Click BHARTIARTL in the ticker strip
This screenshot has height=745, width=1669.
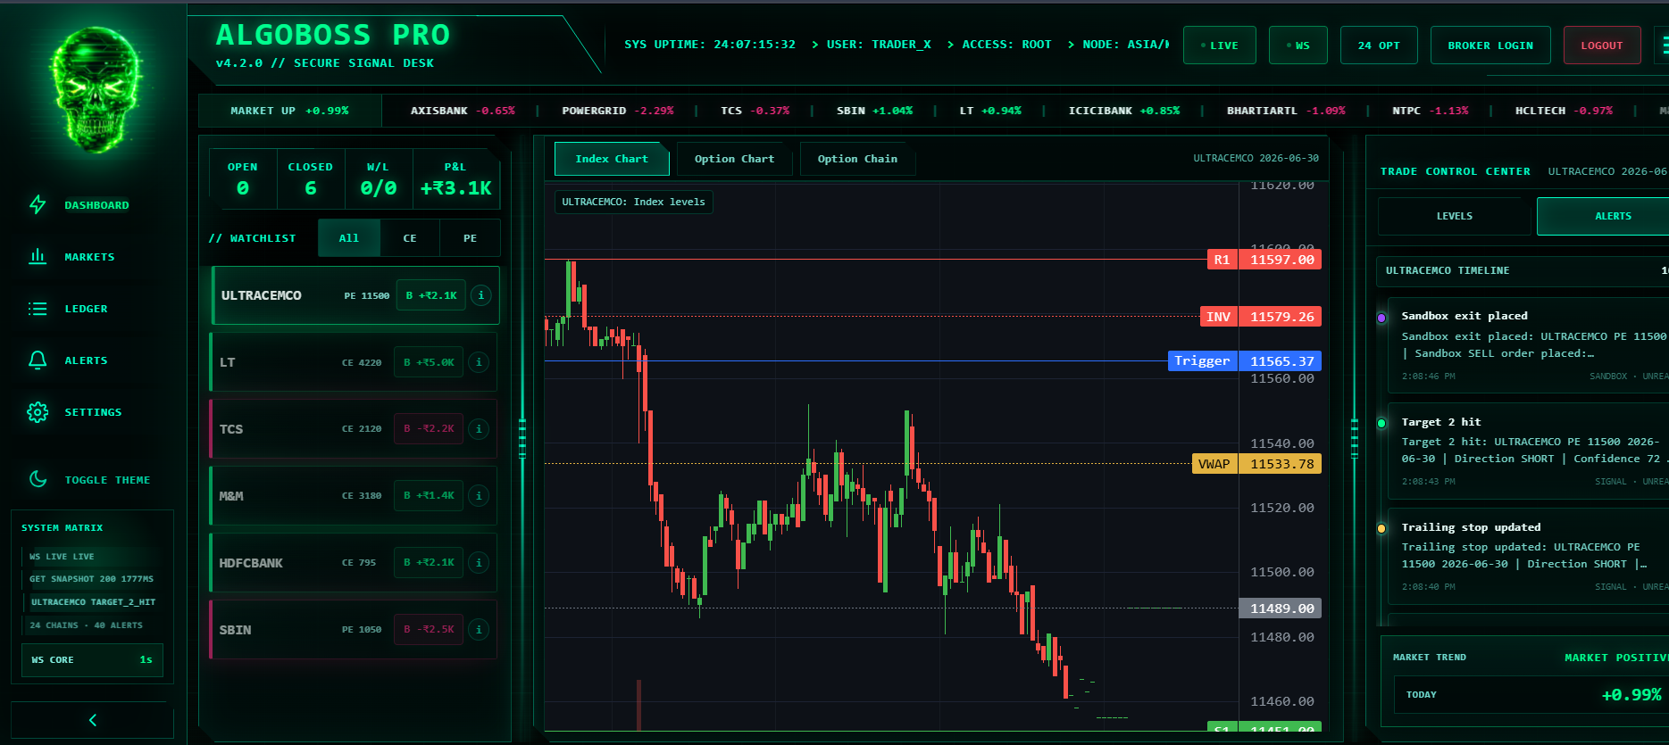tap(1286, 111)
